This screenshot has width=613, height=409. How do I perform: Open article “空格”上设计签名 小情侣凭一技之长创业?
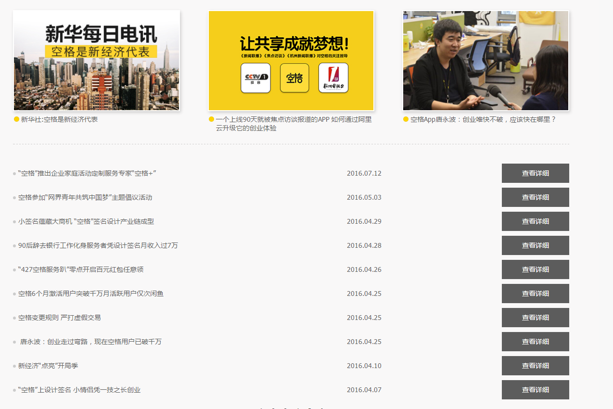[x=79, y=390]
